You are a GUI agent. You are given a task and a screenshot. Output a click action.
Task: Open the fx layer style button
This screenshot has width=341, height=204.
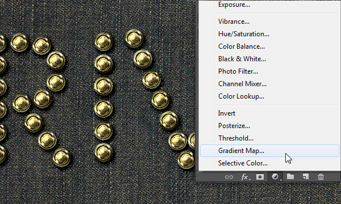point(245,177)
